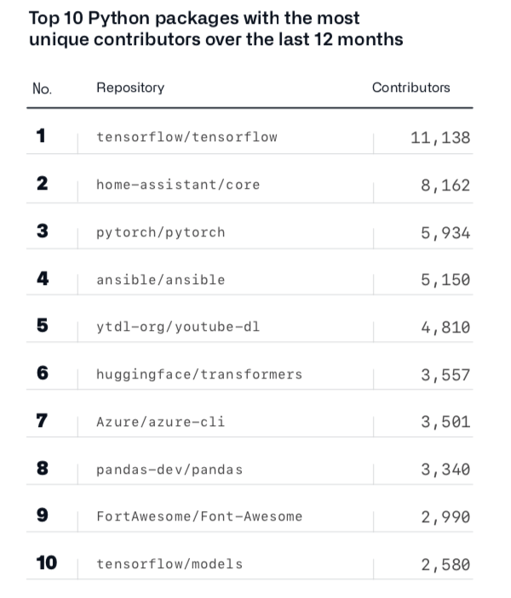Select FortAwesome/Font-Awesome repository
The height and width of the screenshot is (598, 511).
[x=199, y=517]
